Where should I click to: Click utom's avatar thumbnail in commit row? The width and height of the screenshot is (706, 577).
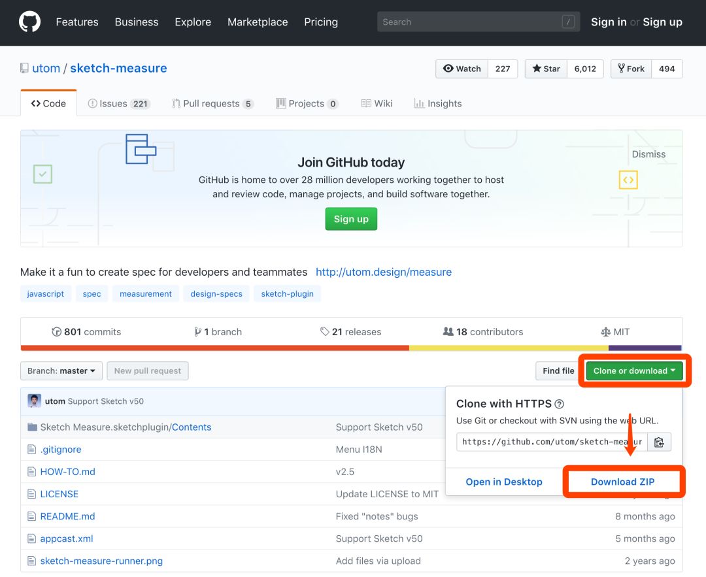coord(34,401)
